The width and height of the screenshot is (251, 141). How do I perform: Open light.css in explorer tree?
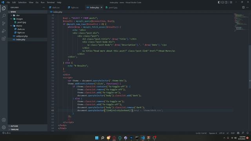[x=21, y=33]
